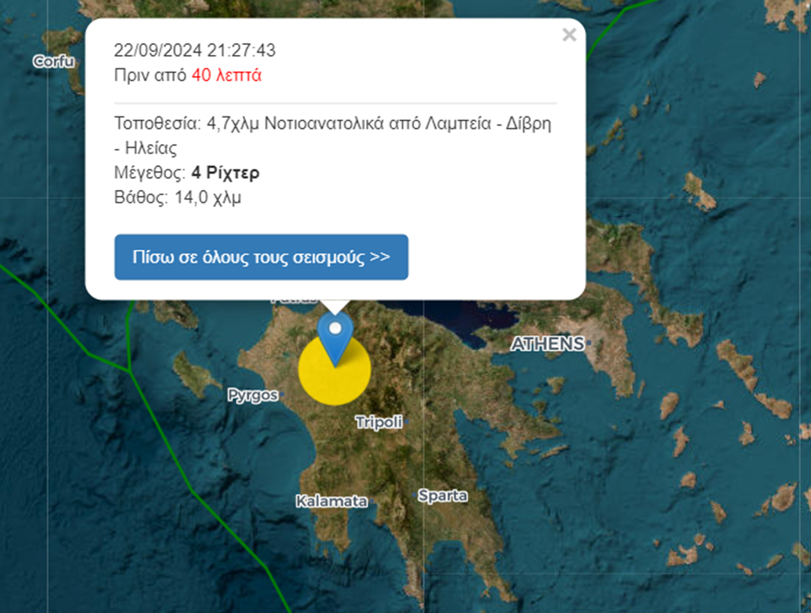Go back to all earthquakes button
This screenshot has height=613, width=811.
tap(262, 257)
